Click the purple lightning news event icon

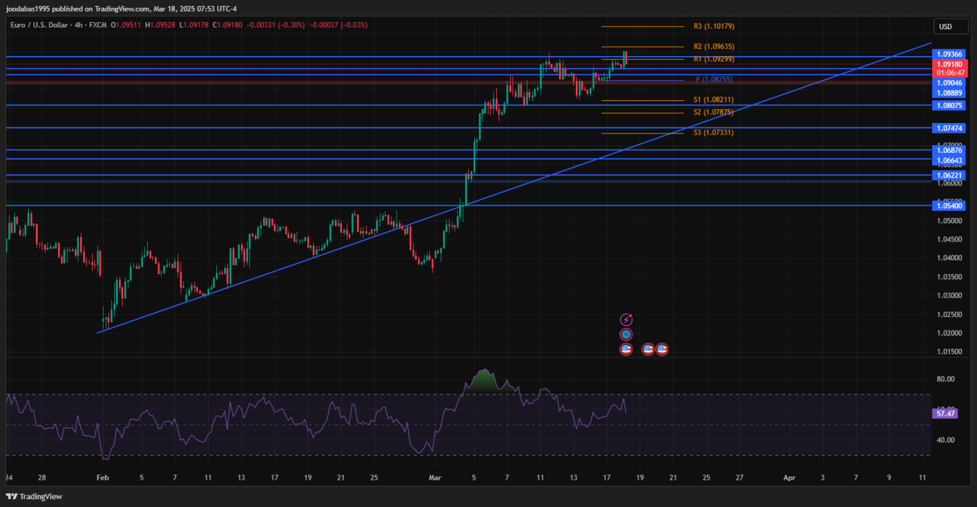[626, 320]
